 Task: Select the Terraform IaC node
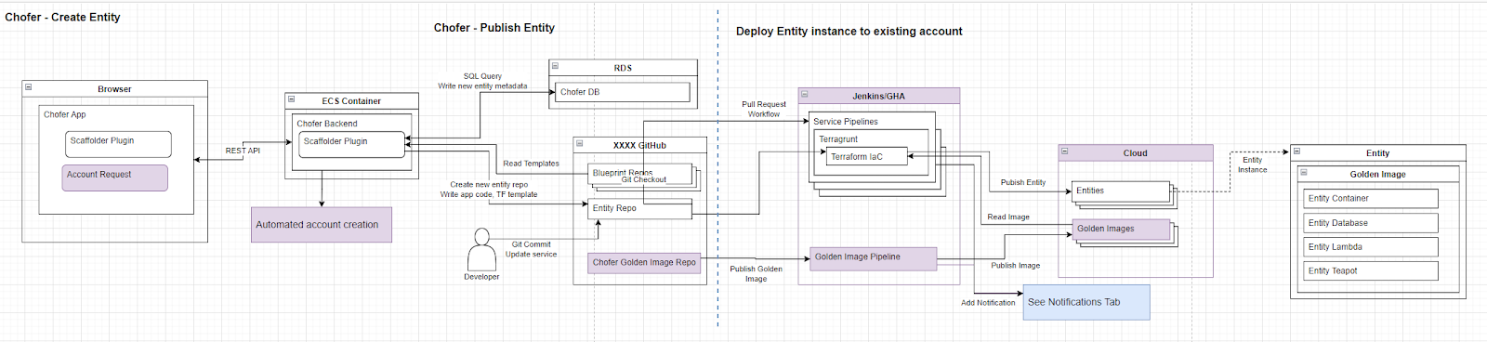coord(866,157)
